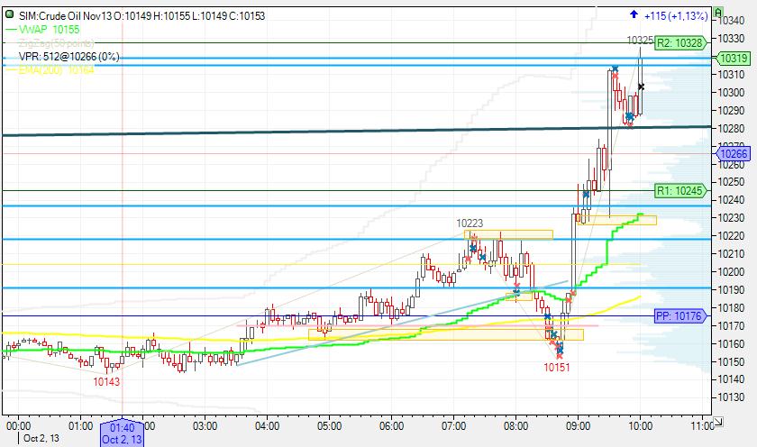
Task: Click the blue up-arrow change indicator
Action: (x=634, y=14)
